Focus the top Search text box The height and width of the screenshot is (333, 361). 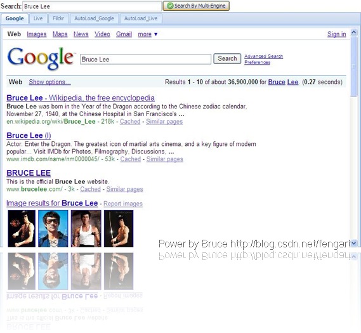[92, 6]
